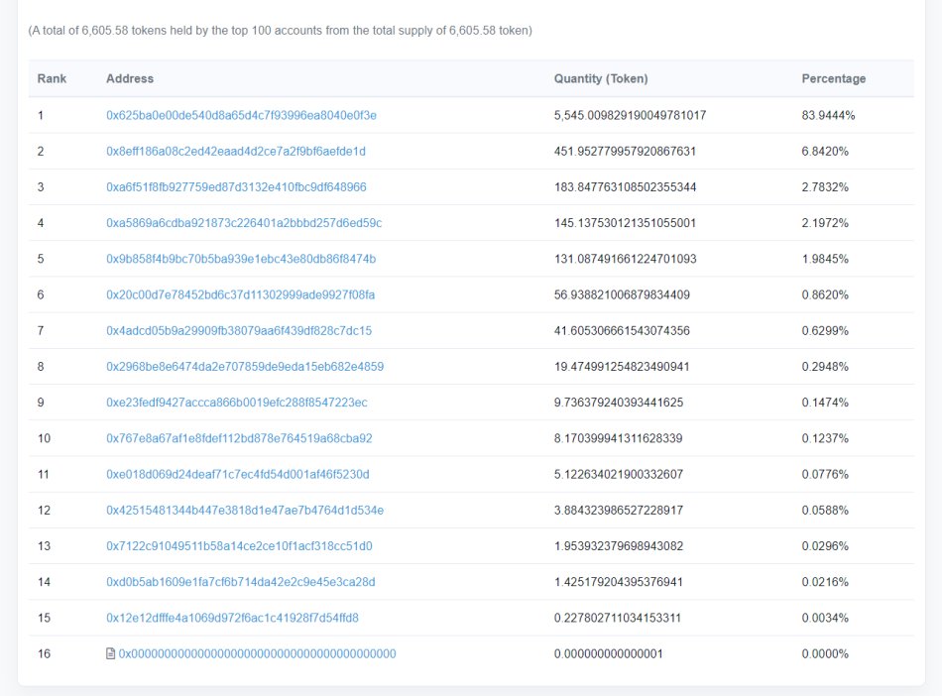This screenshot has width=942, height=696.
Task: Select the rank 15 address starting 0x12e12dff
Action: (233, 618)
